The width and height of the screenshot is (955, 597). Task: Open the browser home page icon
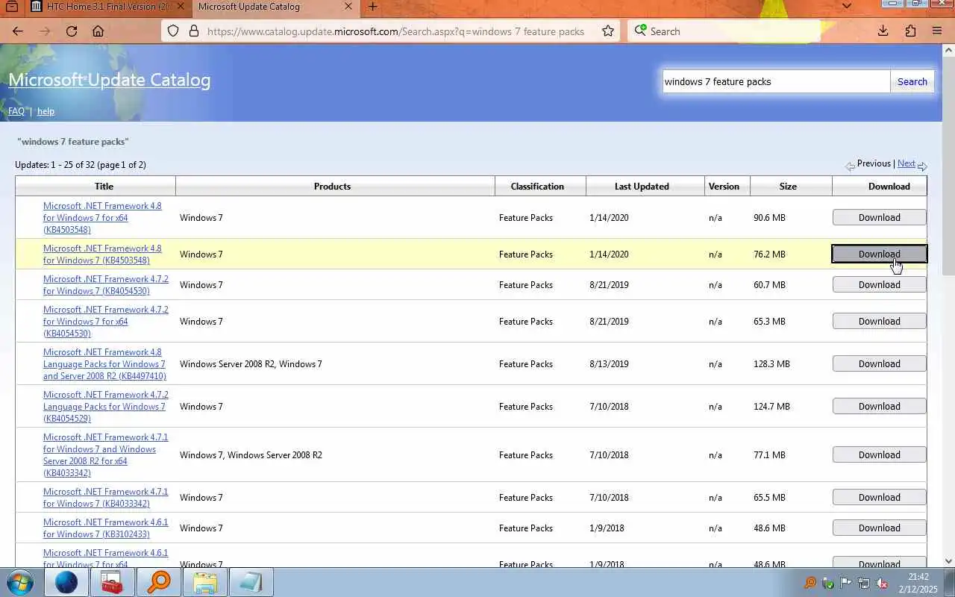click(x=98, y=31)
